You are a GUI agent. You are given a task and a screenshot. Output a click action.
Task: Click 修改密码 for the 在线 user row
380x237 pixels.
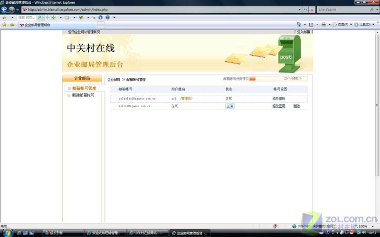point(279,106)
